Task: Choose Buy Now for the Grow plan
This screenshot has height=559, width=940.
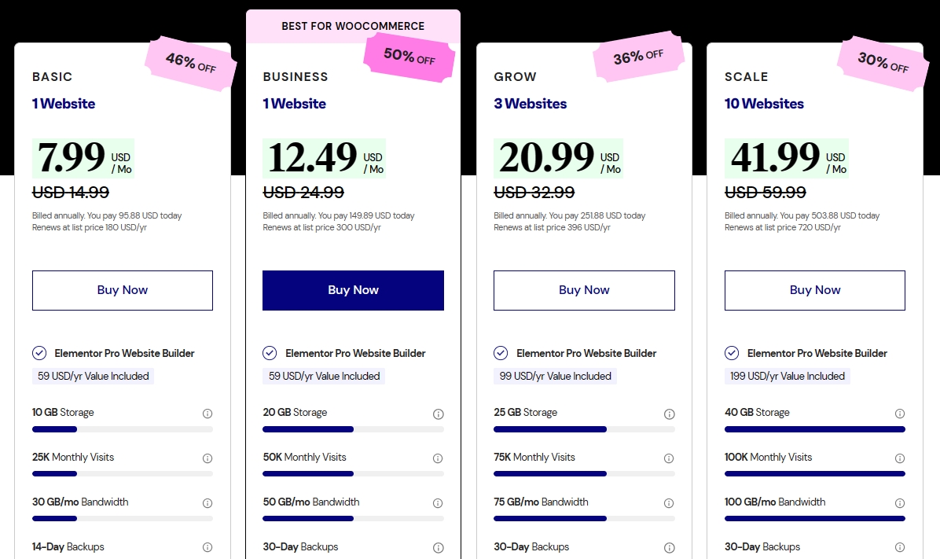Action: [x=584, y=290]
